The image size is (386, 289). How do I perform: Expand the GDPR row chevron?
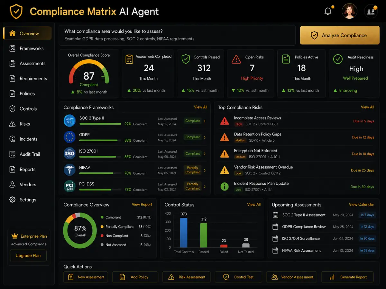205,137
